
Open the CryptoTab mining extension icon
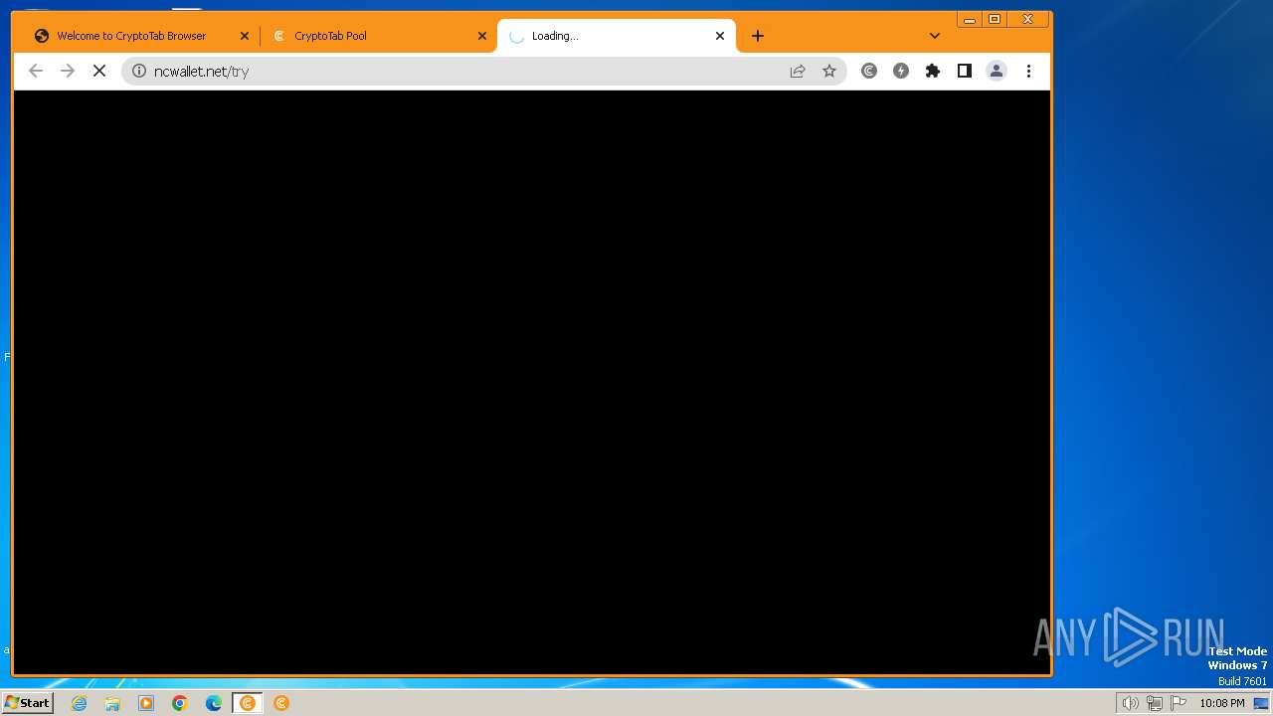tap(869, 71)
